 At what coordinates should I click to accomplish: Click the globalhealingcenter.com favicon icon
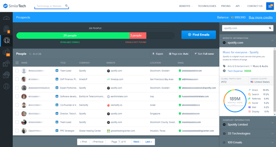coord(108,131)
